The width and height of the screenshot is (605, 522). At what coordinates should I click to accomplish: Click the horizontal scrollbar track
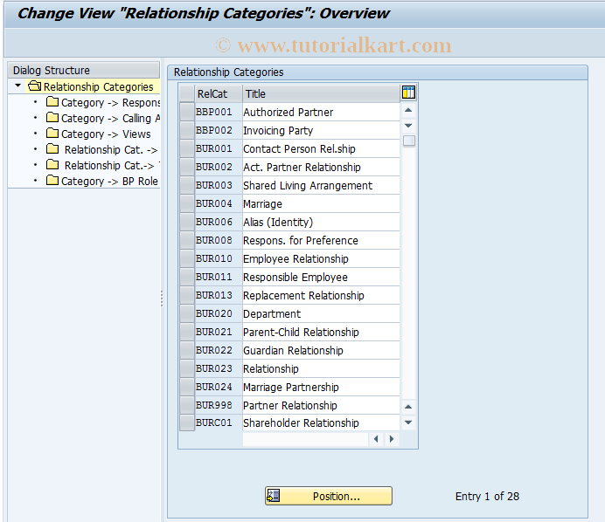point(305,439)
